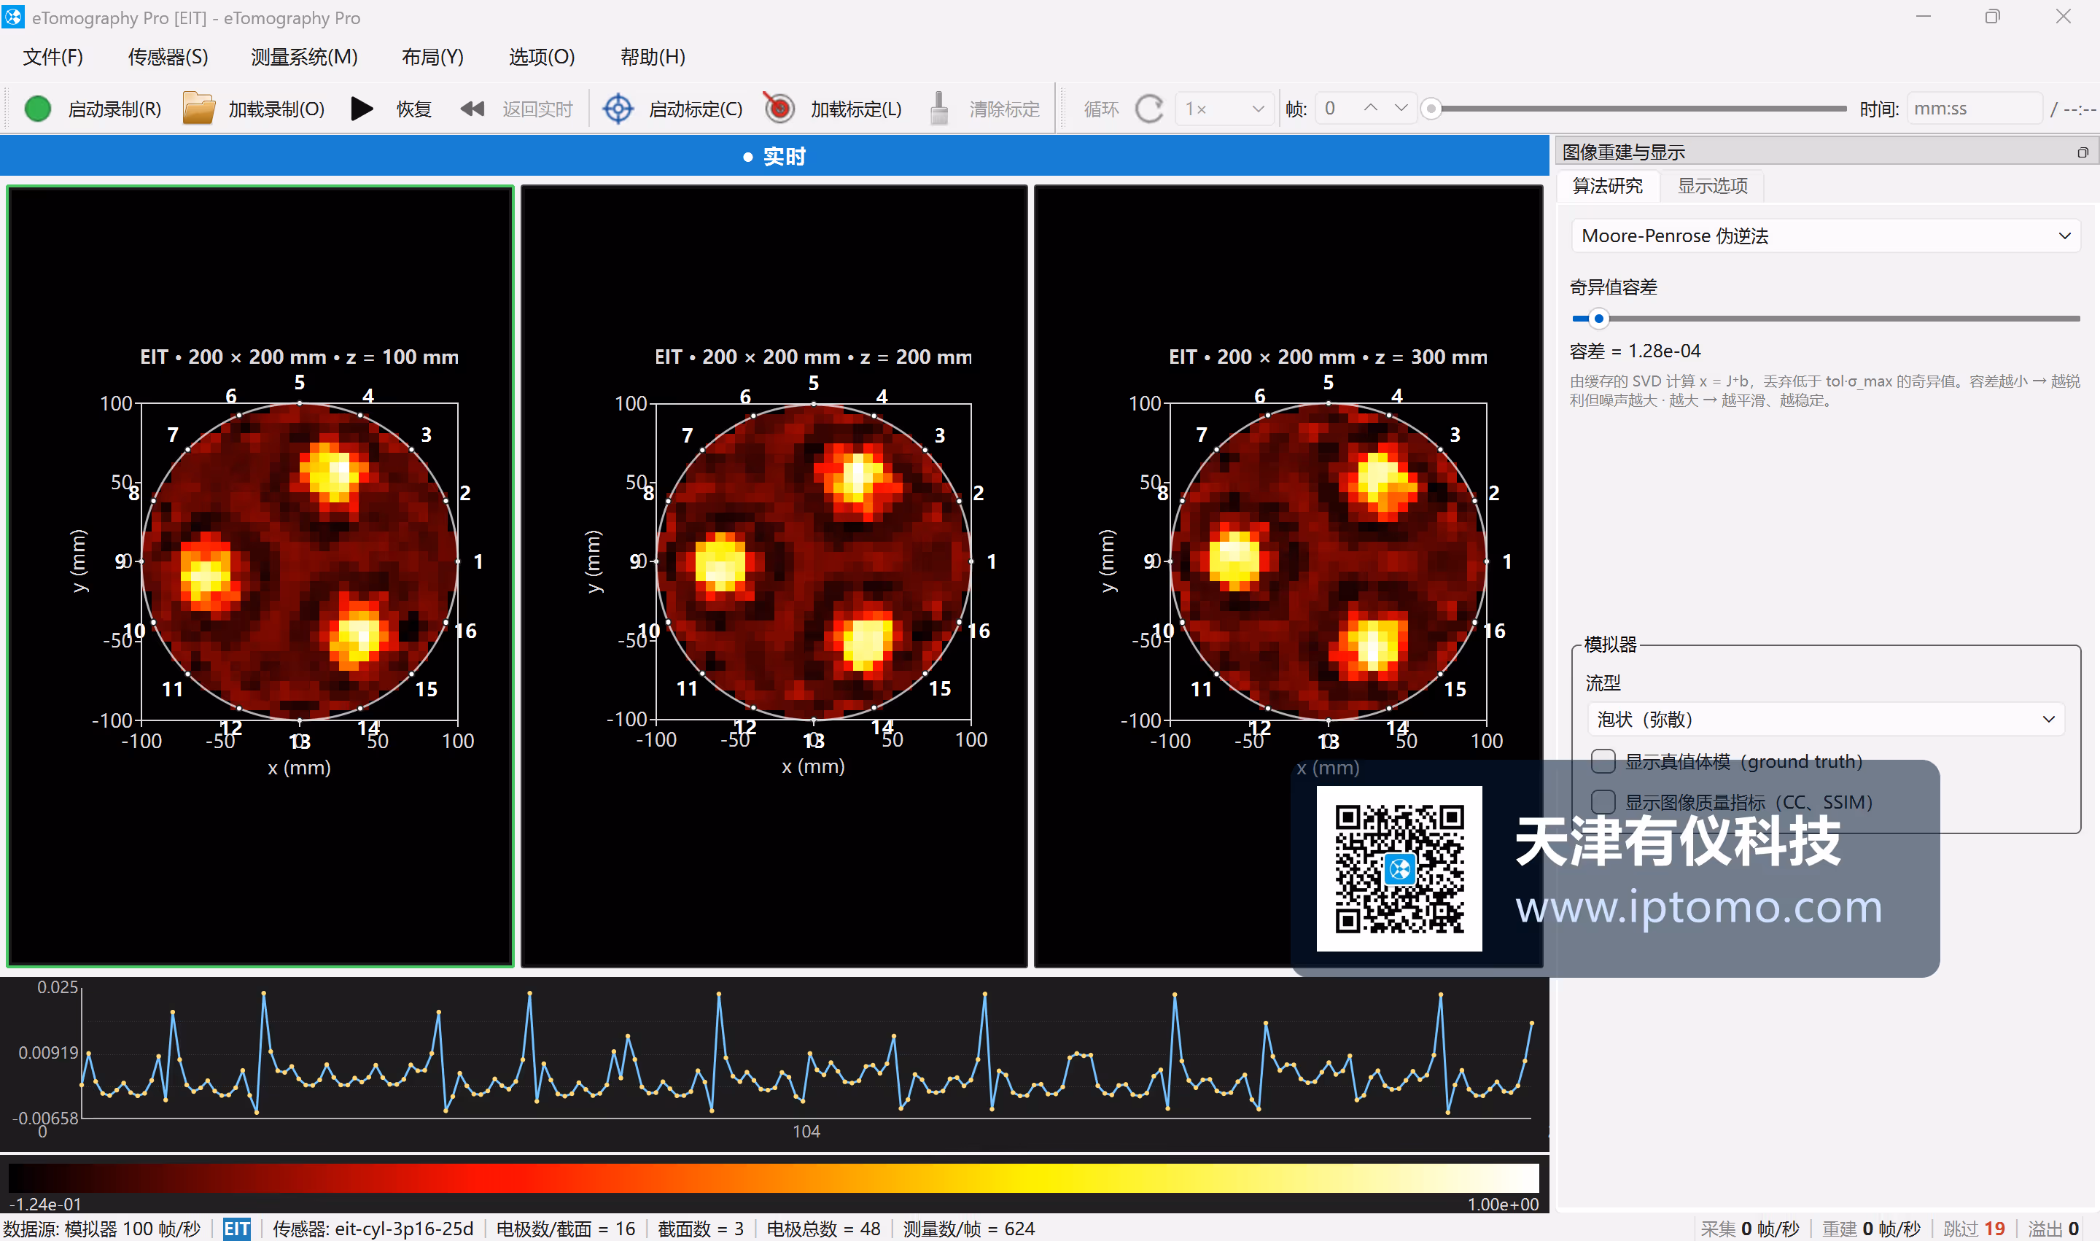The image size is (2100, 1241).
Task: Click the 重建 0 帧/秒 status text
Action: tap(1871, 1229)
